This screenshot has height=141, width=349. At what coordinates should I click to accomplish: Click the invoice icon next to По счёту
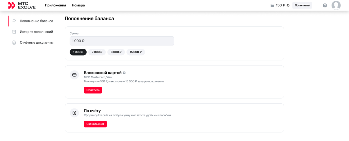(74, 113)
